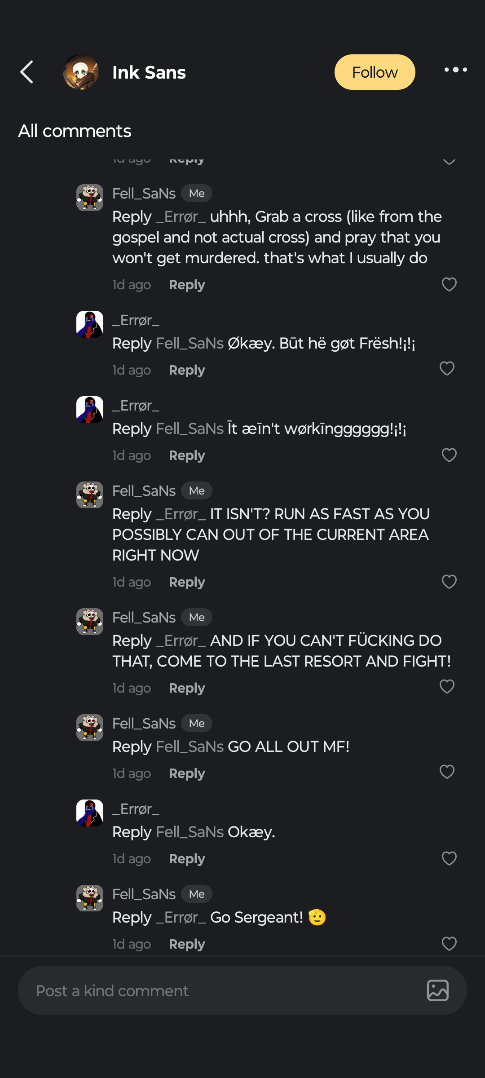This screenshot has width=485, height=1078.
Task: Like the 'Grab a cross' comment
Action: pos(449,284)
